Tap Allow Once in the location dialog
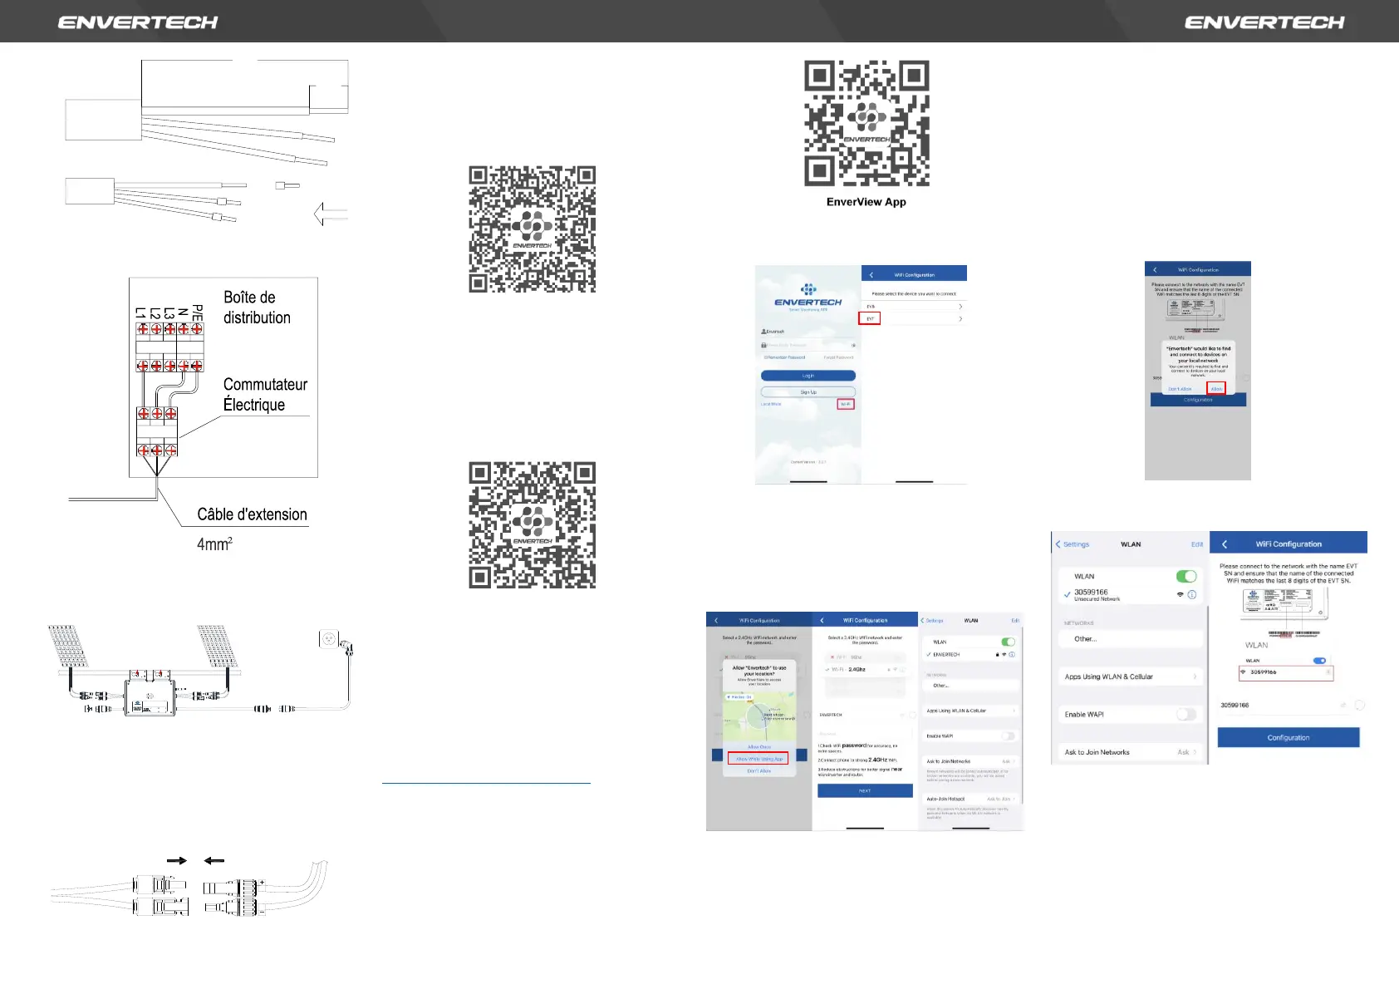 pyautogui.click(x=759, y=747)
